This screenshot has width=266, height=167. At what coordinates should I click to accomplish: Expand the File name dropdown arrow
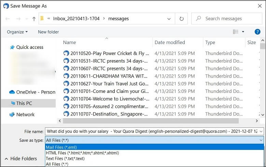tap(261, 131)
